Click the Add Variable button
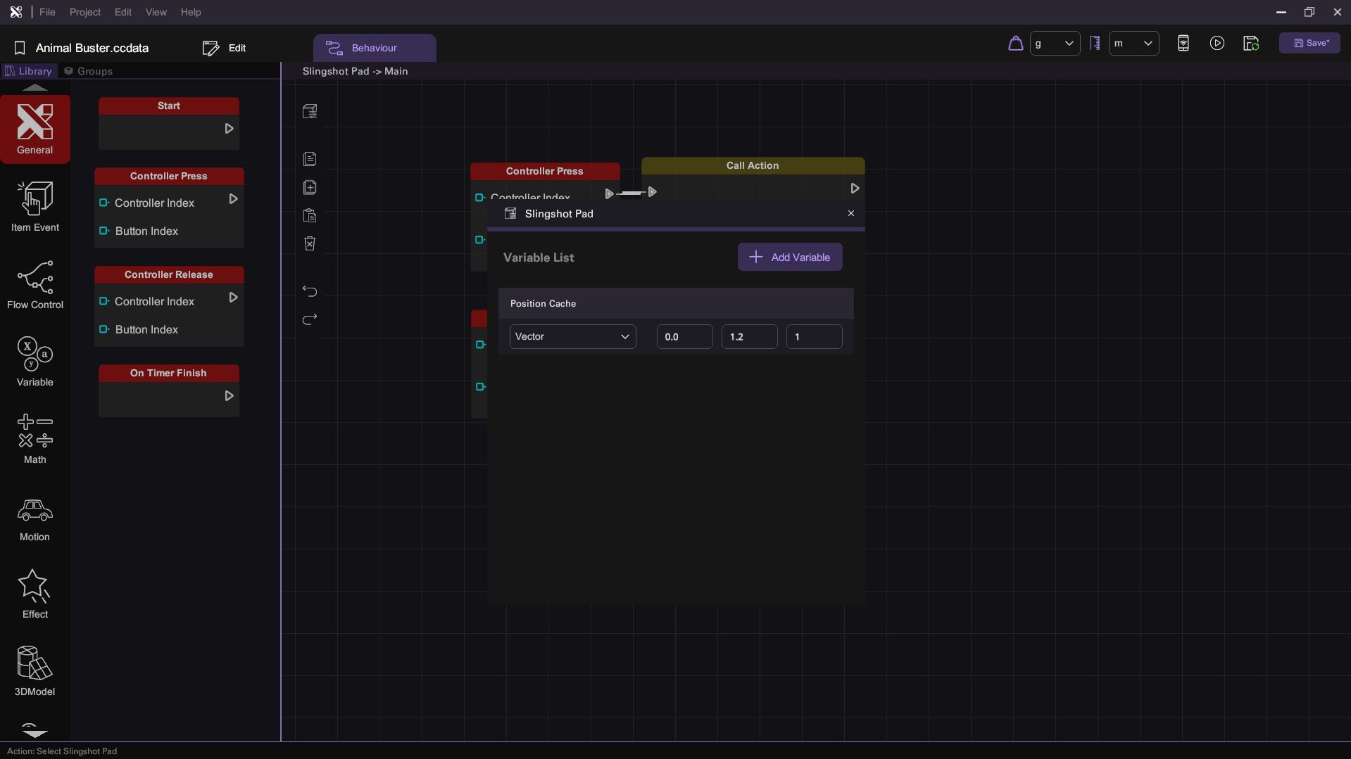 tap(789, 257)
